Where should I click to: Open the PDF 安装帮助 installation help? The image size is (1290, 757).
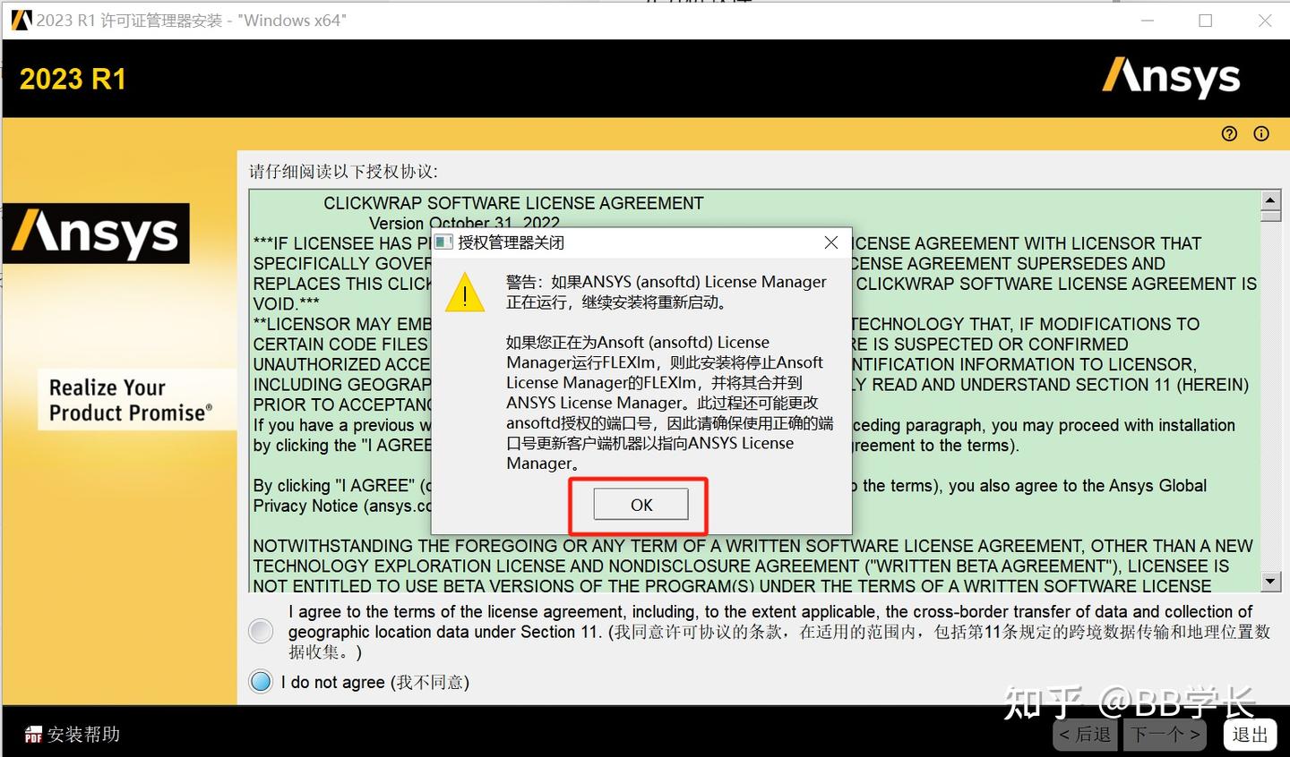click(x=72, y=735)
